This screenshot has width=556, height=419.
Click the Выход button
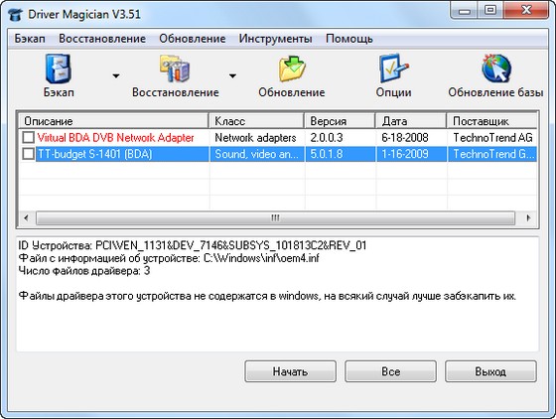(x=490, y=371)
